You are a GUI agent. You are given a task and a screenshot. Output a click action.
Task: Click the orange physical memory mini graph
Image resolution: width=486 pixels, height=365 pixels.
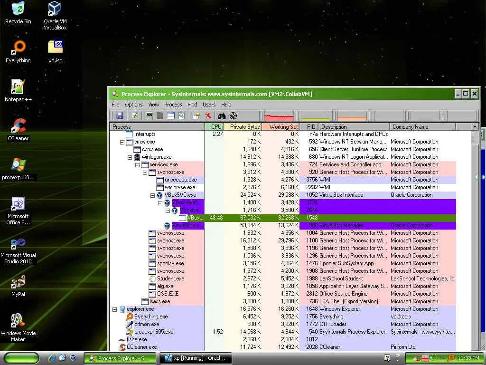point(352,116)
